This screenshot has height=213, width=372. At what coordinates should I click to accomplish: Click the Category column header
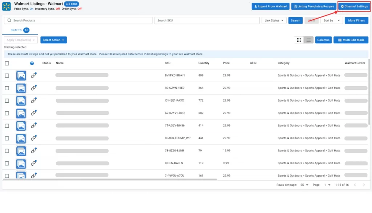[283, 63]
